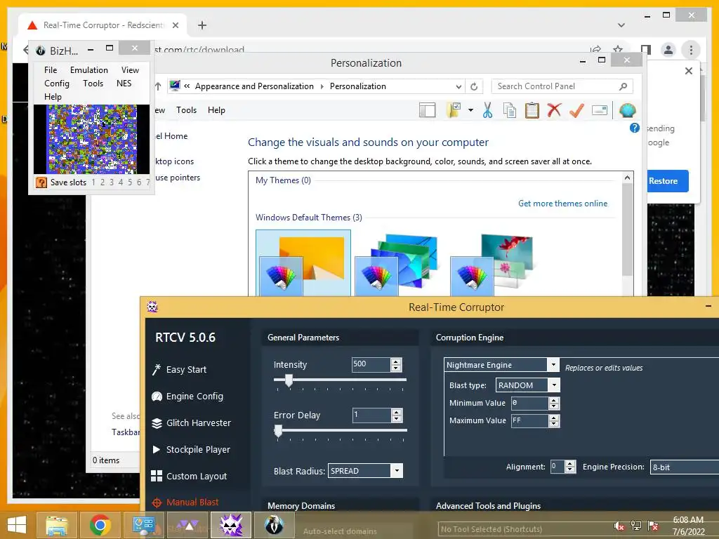Image resolution: width=719 pixels, height=539 pixels.
Task: Open BizHawk NES menu
Action: (124, 84)
